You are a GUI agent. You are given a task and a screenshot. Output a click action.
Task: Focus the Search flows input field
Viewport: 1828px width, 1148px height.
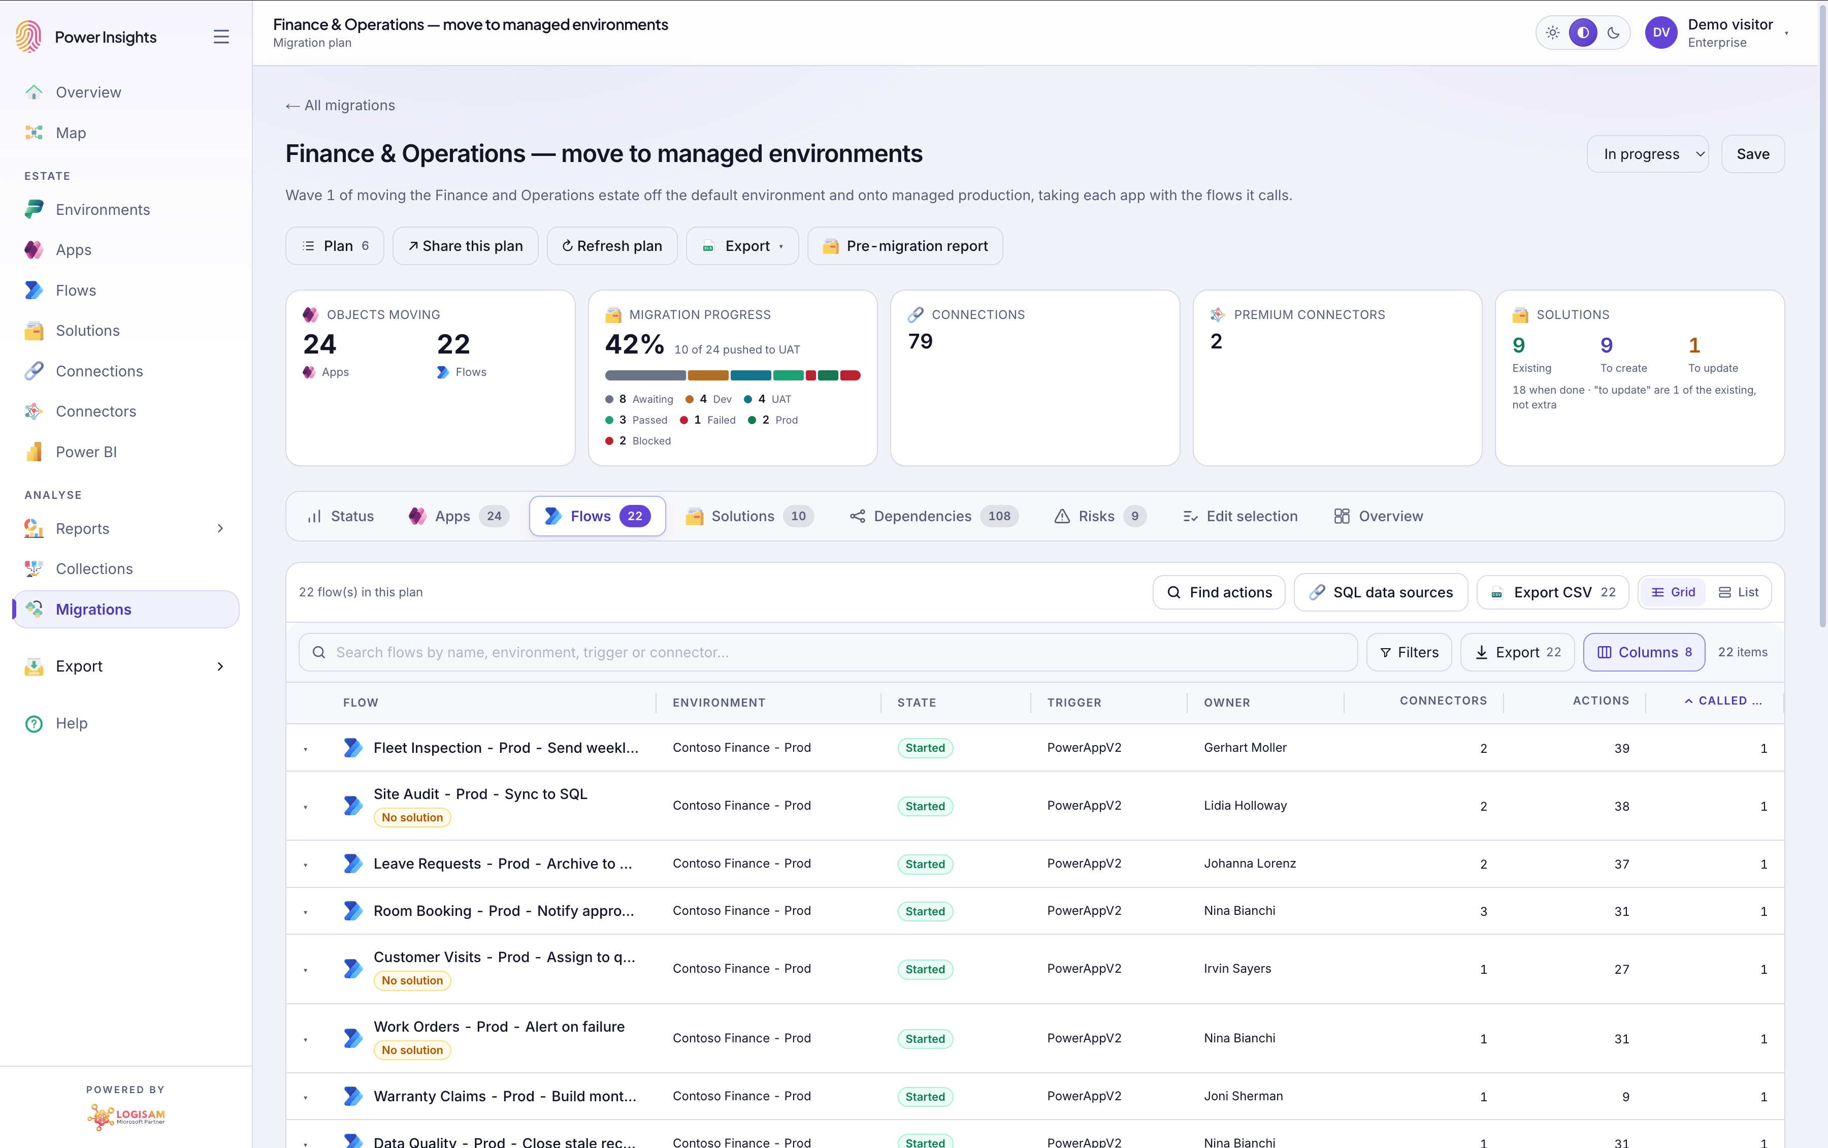coord(828,652)
